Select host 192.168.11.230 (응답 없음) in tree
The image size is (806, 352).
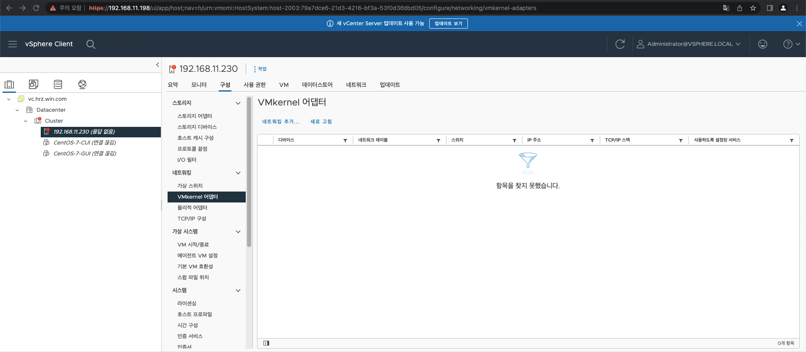pos(101,132)
